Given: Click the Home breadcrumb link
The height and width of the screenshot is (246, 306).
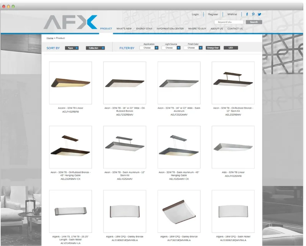Looking at the screenshot, I should [50, 38].
